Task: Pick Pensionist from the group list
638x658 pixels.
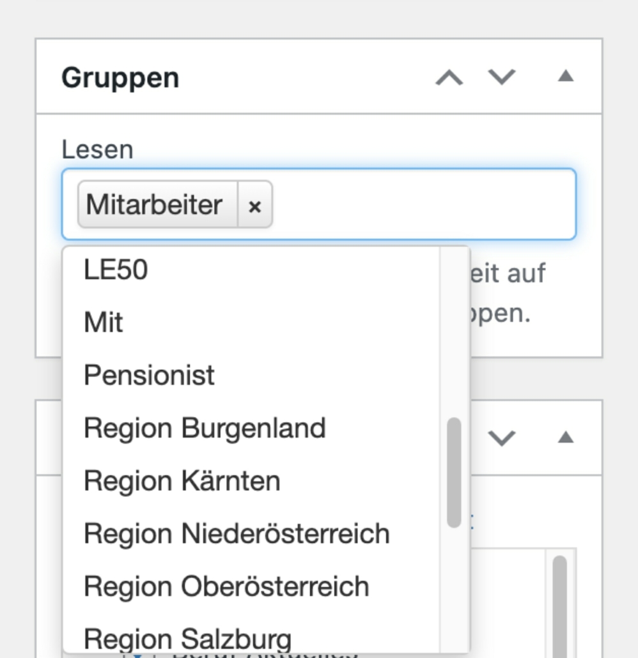Action: [149, 375]
